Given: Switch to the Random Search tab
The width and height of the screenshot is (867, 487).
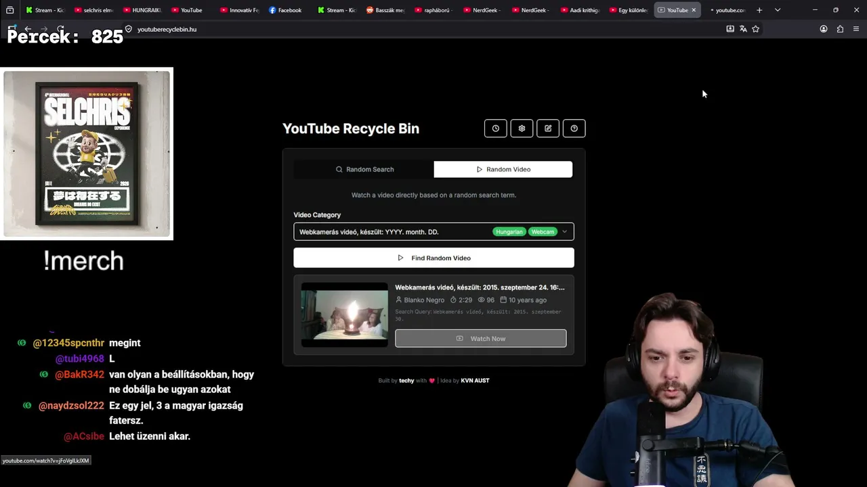Looking at the screenshot, I should point(364,169).
